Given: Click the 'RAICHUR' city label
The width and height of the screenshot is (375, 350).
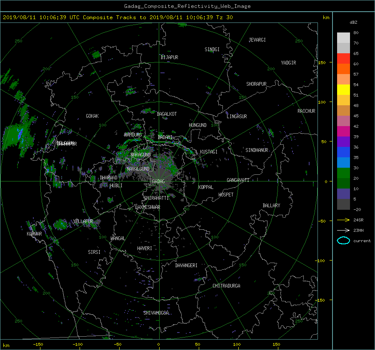Looking at the screenshot, I should 306,111.
